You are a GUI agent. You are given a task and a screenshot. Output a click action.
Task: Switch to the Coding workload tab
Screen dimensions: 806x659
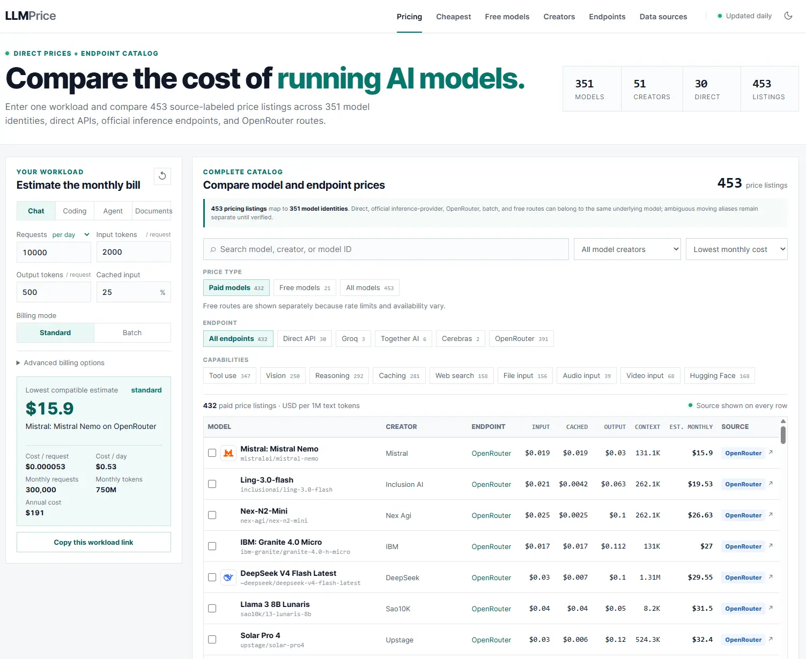pos(75,211)
